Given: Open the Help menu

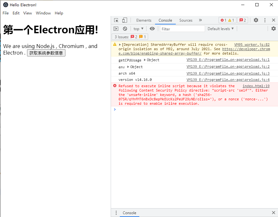Looking at the screenshot, I should tap(59, 13).
